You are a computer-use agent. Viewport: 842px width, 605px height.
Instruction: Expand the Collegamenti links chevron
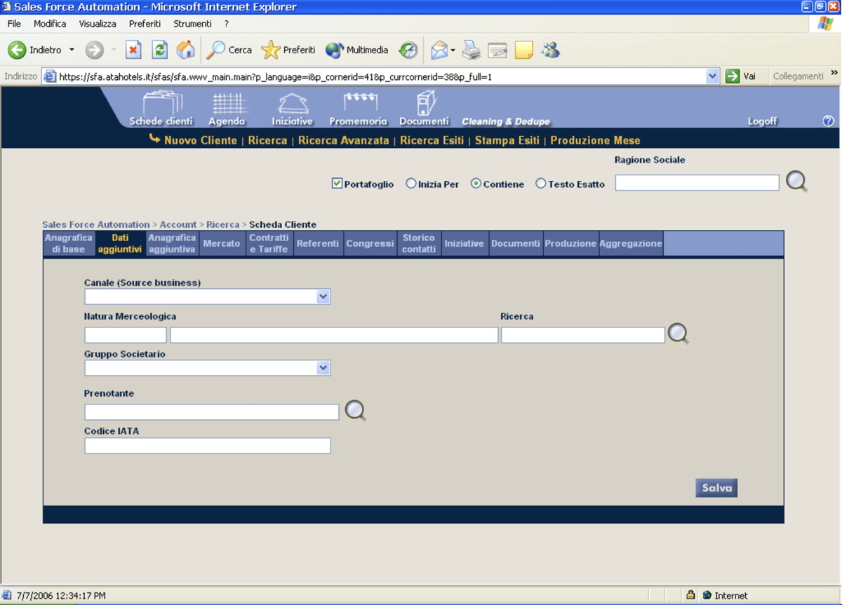click(x=834, y=73)
